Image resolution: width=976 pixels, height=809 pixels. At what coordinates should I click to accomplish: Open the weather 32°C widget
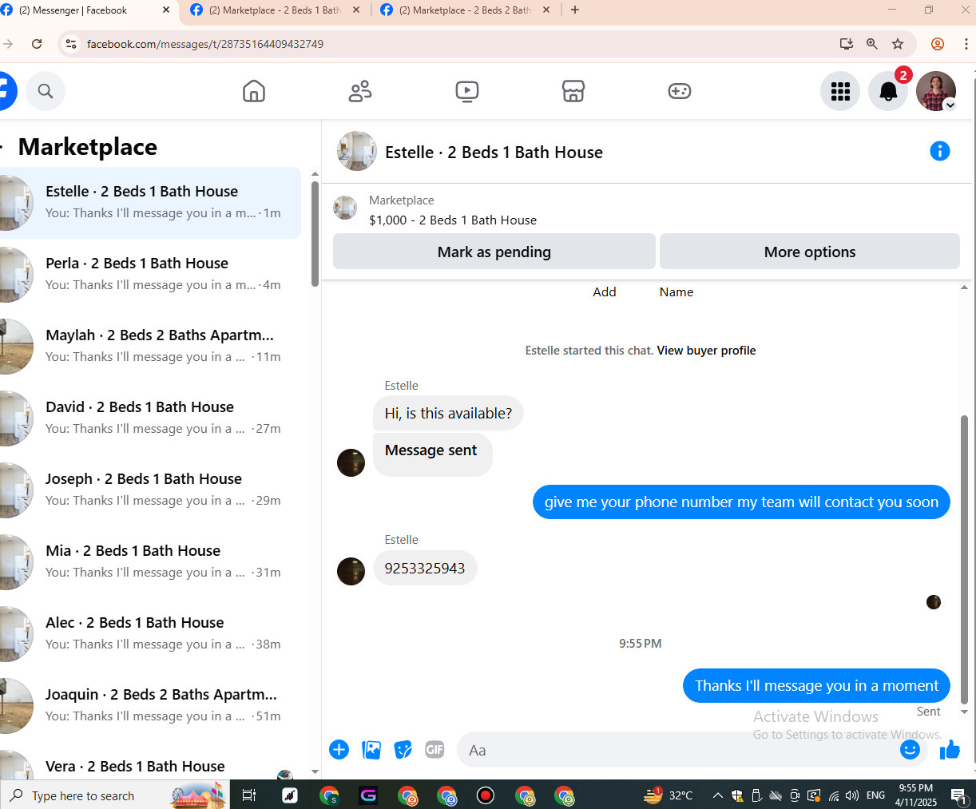click(669, 795)
